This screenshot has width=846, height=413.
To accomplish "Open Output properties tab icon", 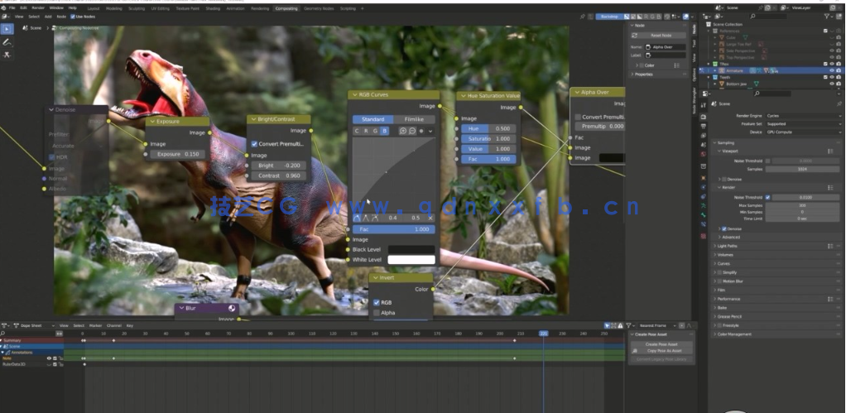I will (x=703, y=126).
